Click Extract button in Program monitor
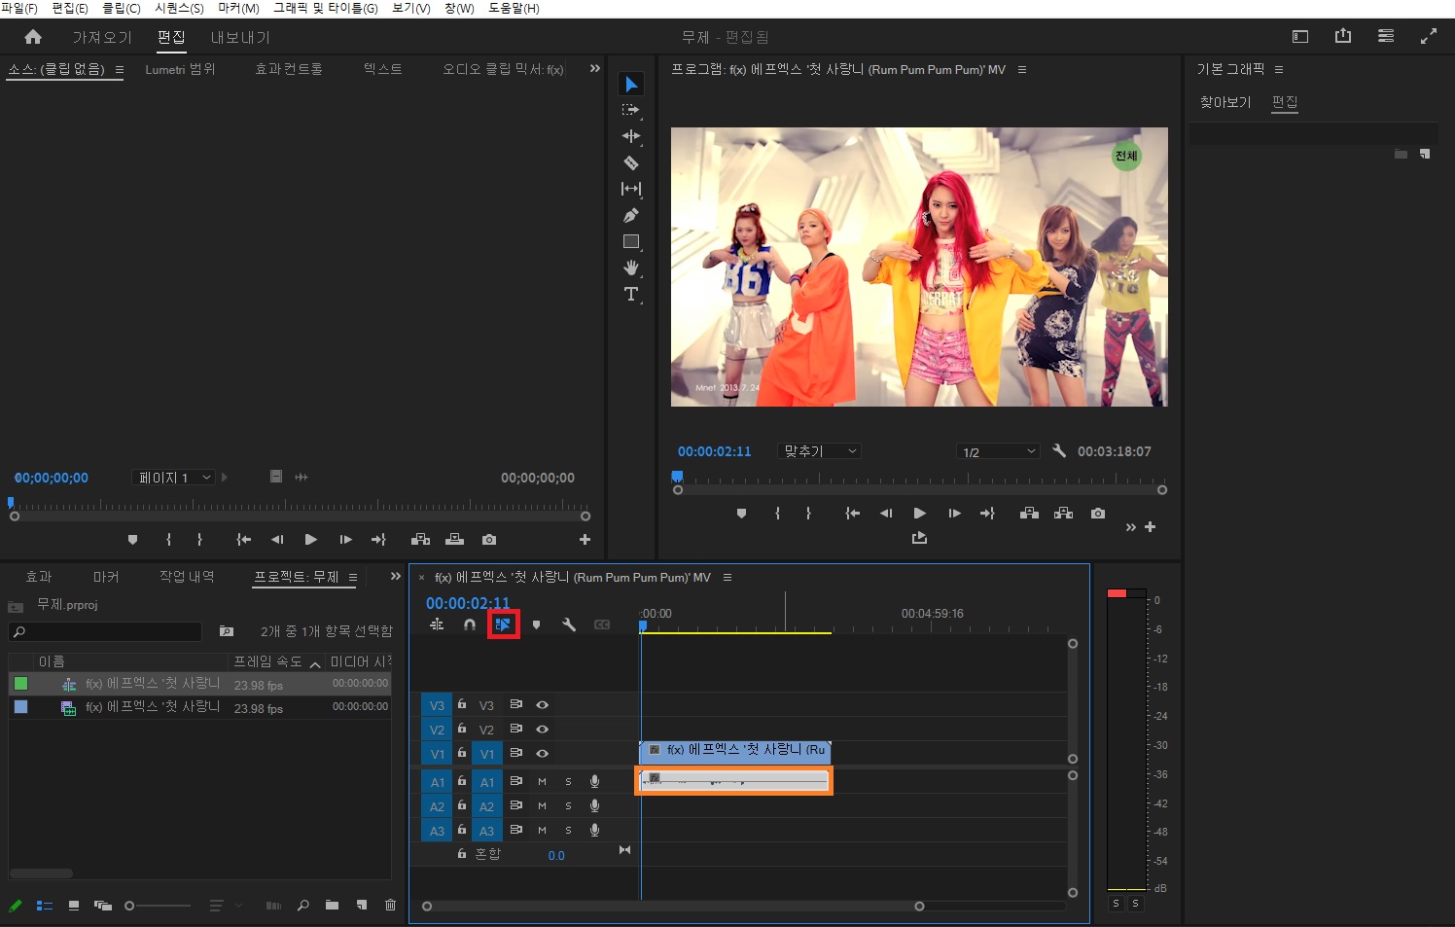This screenshot has height=927, width=1455. pos(1063,513)
